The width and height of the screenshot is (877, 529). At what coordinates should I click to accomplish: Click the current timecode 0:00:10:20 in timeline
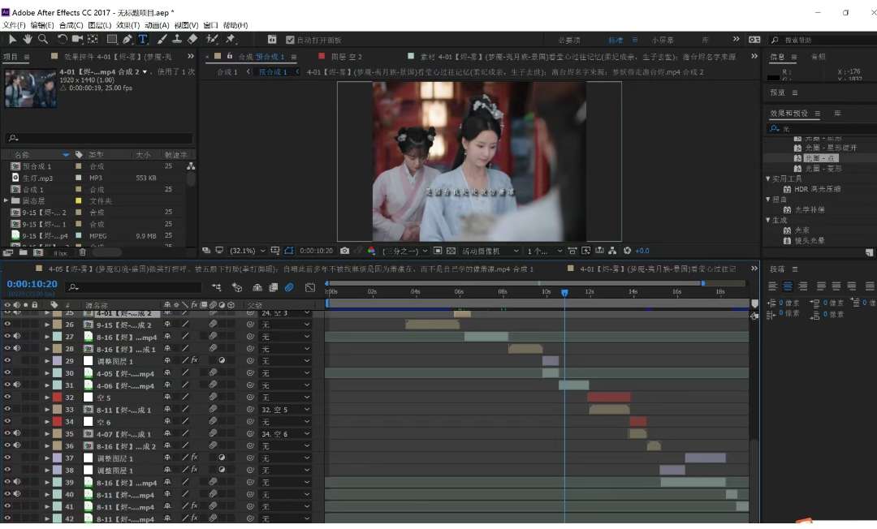[32, 284]
